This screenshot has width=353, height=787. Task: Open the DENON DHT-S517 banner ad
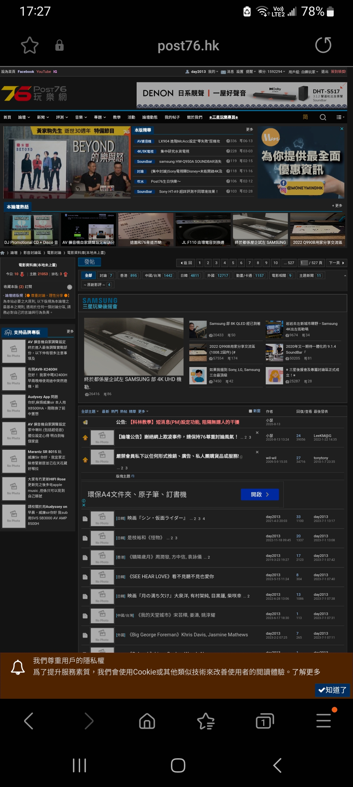click(242, 95)
